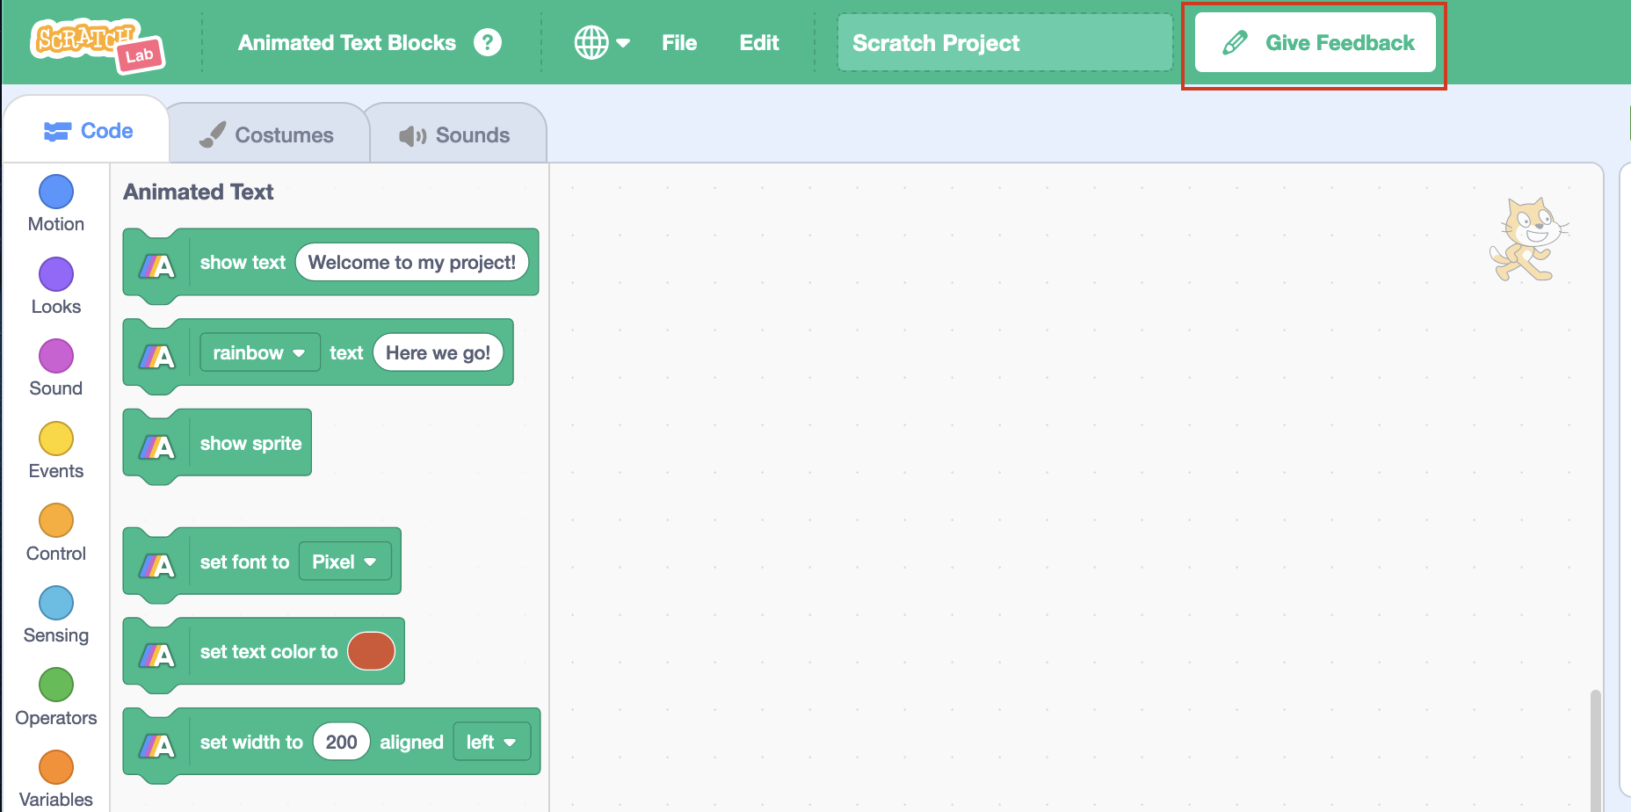Pick the Sensing block category
The image size is (1631, 812).
(56, 603)
